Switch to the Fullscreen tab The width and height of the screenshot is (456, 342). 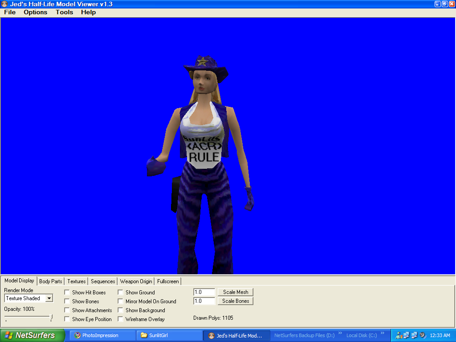point(168,281)
